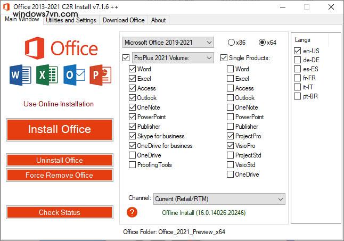Click the Outlook icon below the Office logo
344x241 pixels.
click(73, 74)
